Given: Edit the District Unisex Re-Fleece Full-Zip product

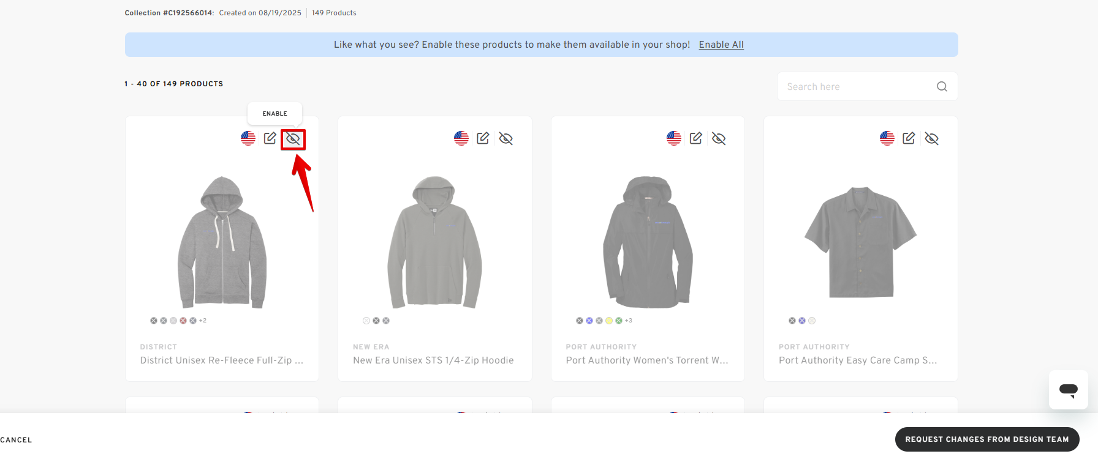Looking at the screenshot, I should [270, 138].
